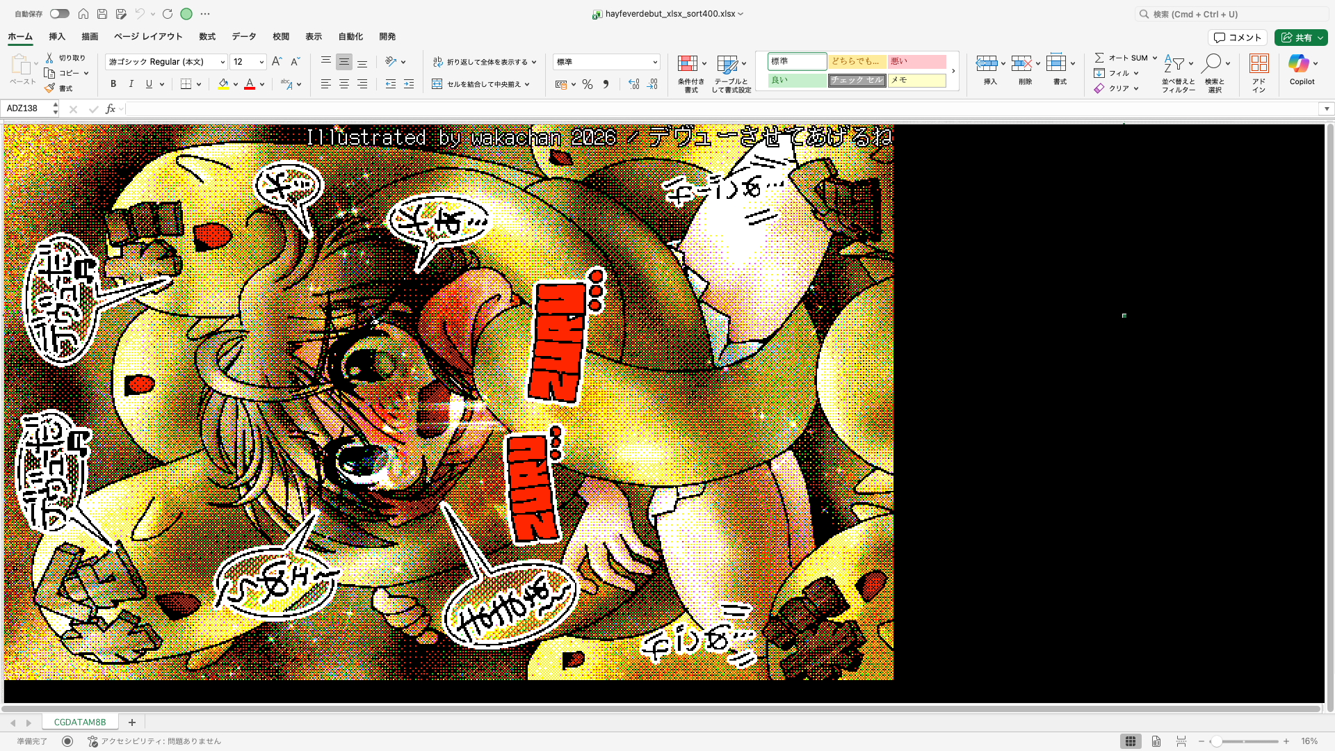Screen dimensions: 1335x751
Task: Open the fill color dropdown arrow
Action: 235,84
